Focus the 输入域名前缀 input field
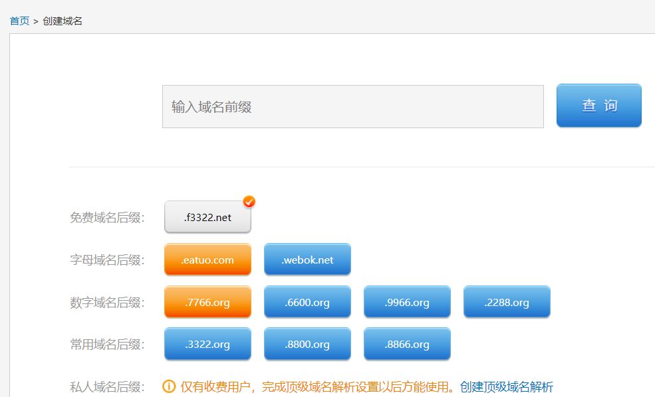Screen dimensions: 655x397 point(353,107)
